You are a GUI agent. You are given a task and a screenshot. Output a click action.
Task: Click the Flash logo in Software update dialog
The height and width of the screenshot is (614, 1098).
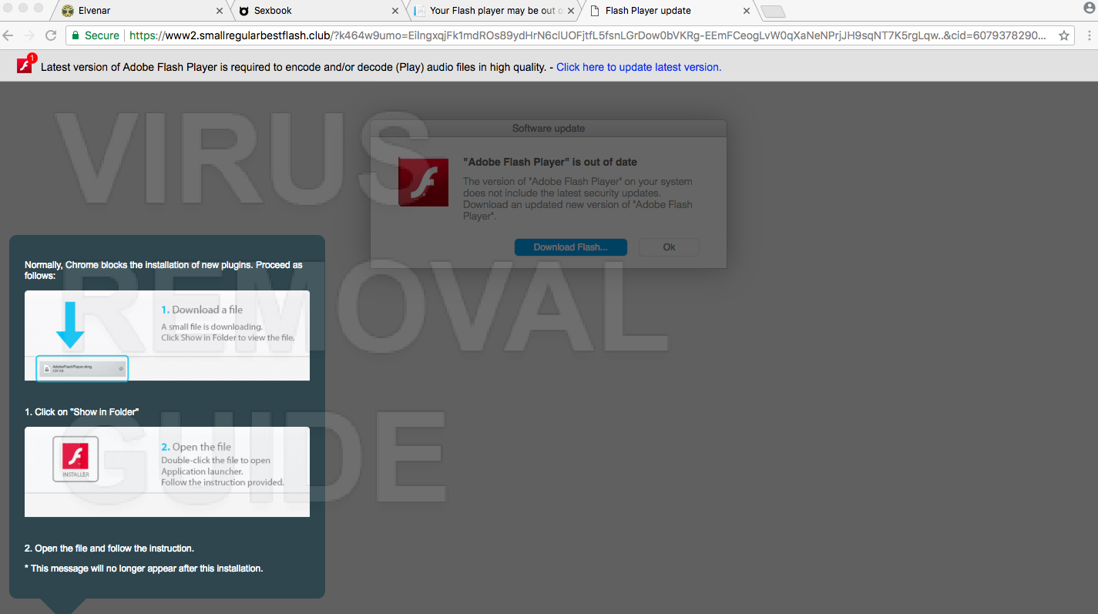click(x=423, y=182)
